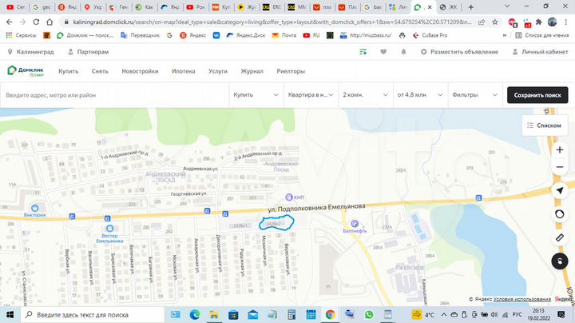Open the Купить deal type dropdown
The height and width of the screenshot is (323, 575).
click(256, 94)
